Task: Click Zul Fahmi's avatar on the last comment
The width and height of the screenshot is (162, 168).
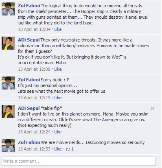Action: click(x=8, y=146)
